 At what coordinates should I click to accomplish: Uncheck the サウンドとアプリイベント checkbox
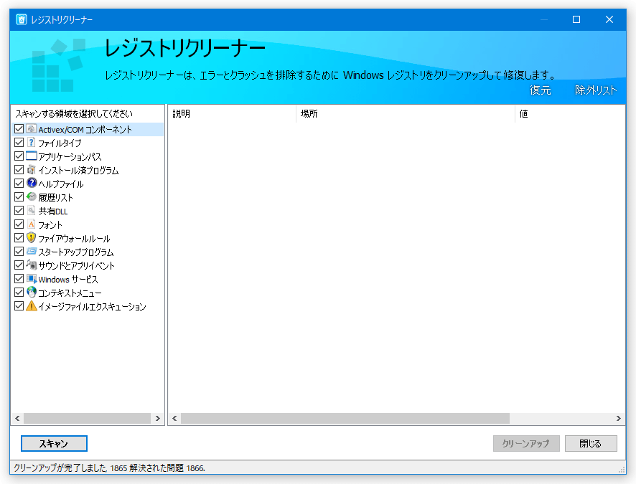click(x=19, y=265)
